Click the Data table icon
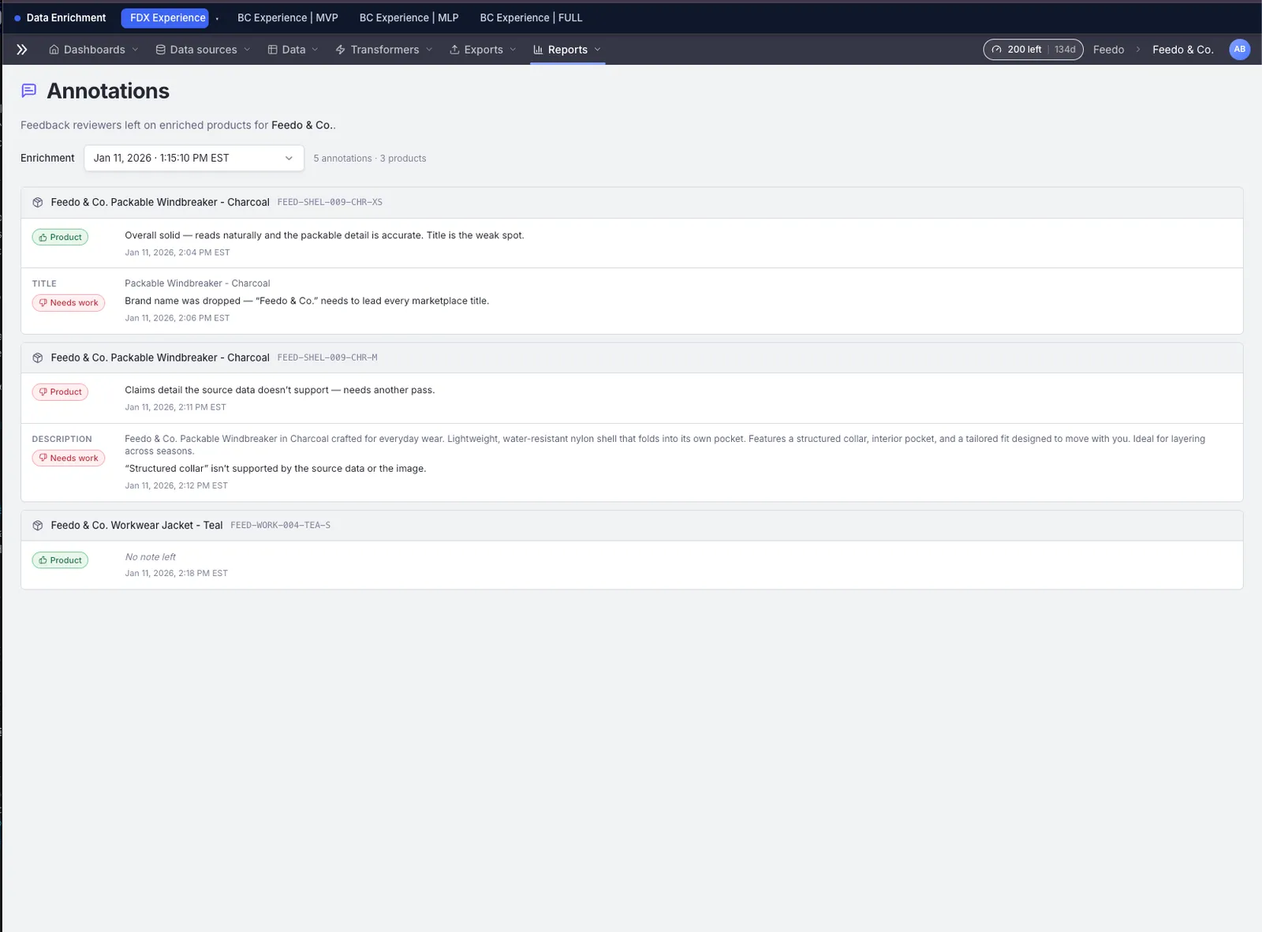This screenshot has height=932, width=1262. click(272, 49)
